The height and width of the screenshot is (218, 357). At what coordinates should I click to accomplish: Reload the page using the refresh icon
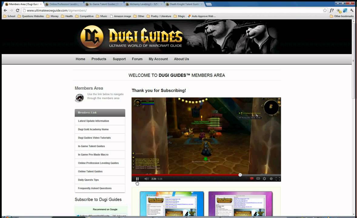point(18,11)
